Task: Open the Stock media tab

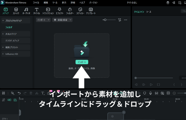Action: click(16, 11)
